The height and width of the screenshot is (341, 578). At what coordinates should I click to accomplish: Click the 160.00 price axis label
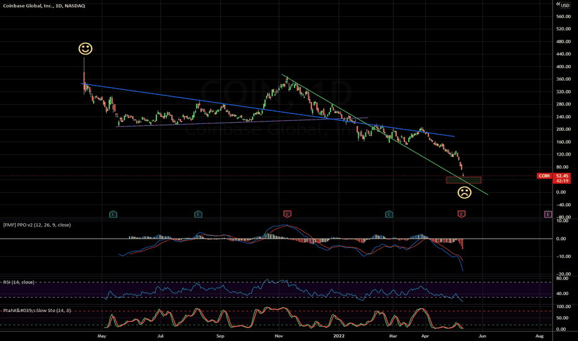click(563, 142)
